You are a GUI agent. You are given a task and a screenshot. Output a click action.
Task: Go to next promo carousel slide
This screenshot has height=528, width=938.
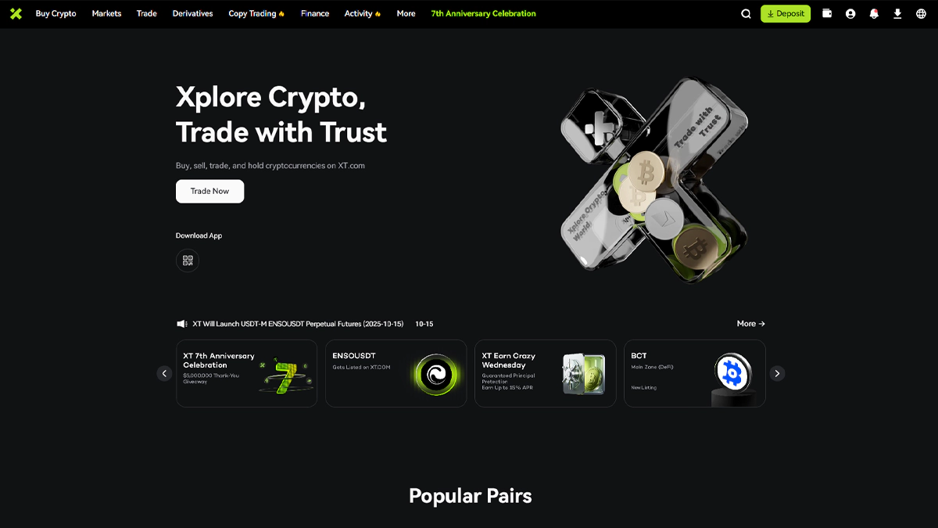coord(777,373)
